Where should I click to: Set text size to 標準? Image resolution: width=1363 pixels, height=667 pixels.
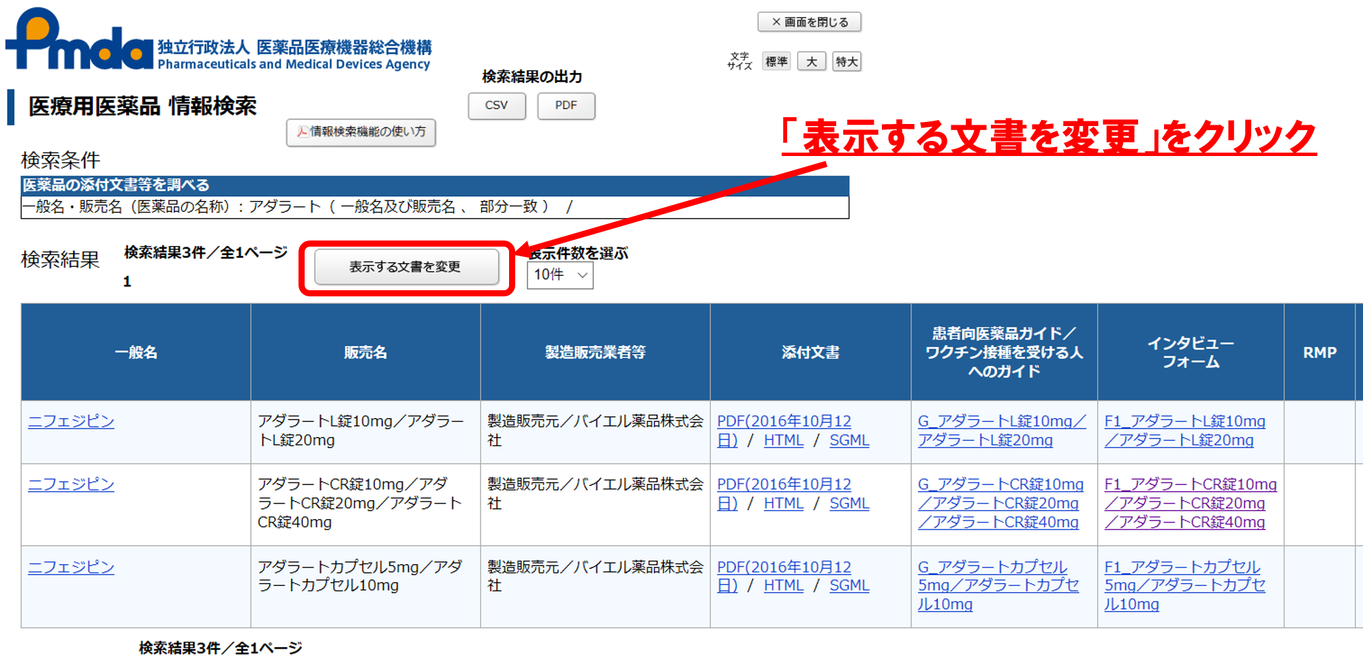[x=776, y=61]
